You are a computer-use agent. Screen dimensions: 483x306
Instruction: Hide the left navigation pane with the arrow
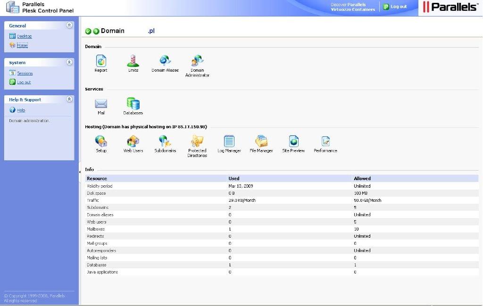pos(80,172)
